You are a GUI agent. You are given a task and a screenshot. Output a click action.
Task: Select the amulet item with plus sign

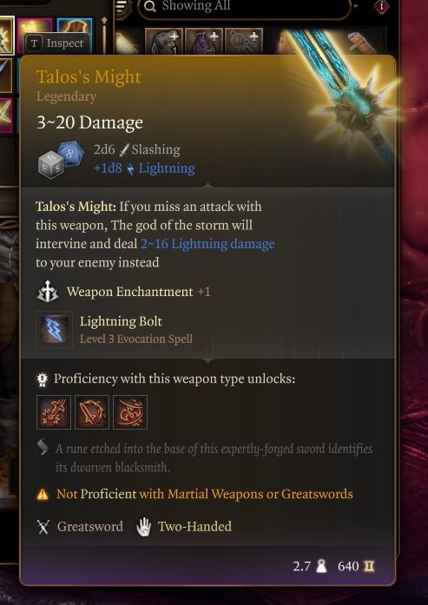pyautogui.click(x=244, y=41)
